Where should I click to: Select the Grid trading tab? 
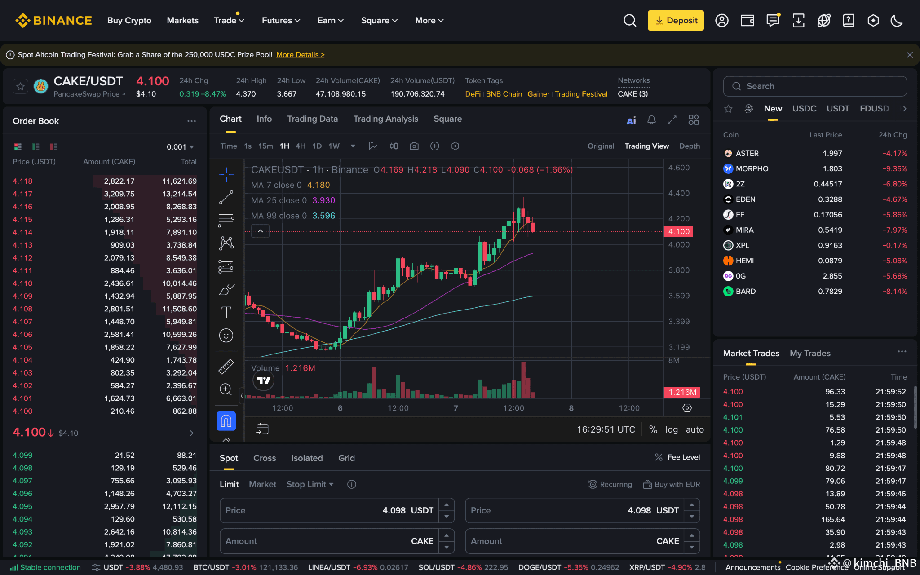[346, 458]
